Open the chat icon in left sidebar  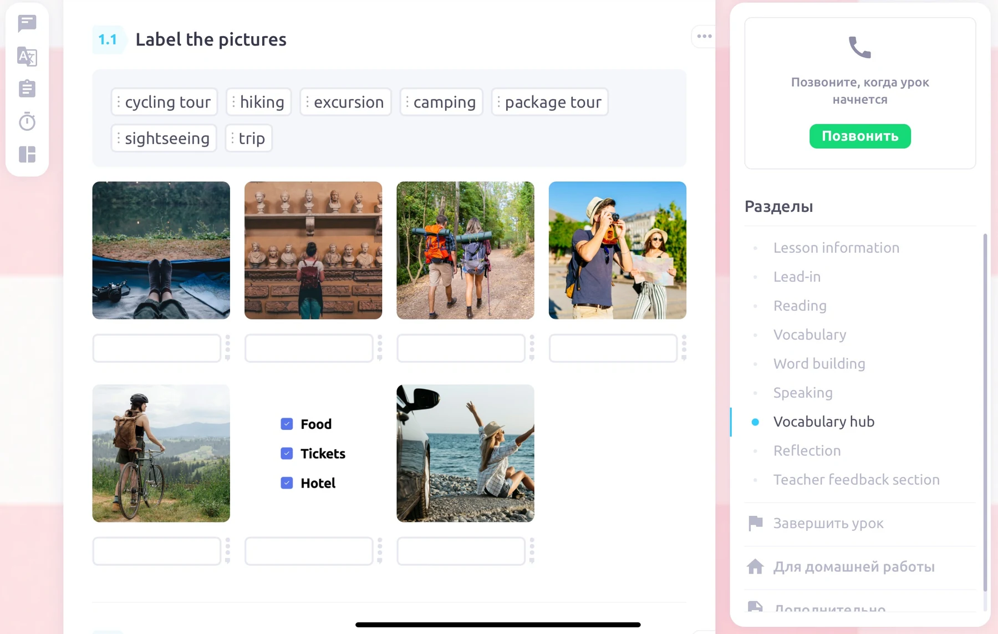tap(27, 23)
